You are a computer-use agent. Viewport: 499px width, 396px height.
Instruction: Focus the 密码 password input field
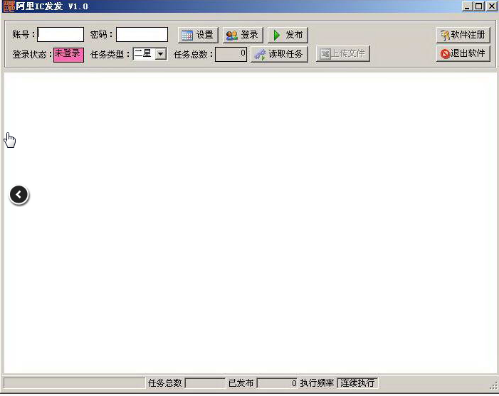click(142, 34)
